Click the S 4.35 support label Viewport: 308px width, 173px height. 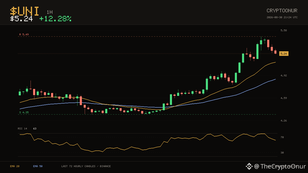coord(24,112)
